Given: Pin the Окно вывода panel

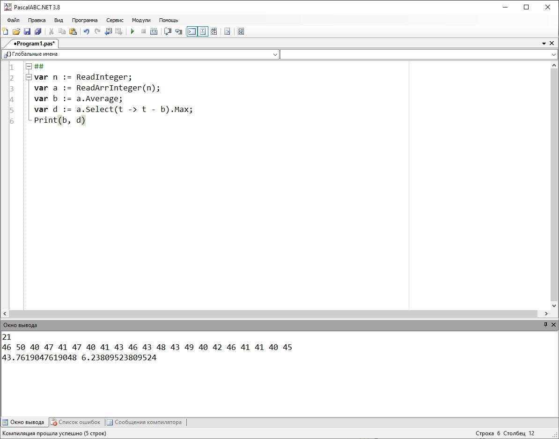Looking at the screenshot, I should (545, 325).
